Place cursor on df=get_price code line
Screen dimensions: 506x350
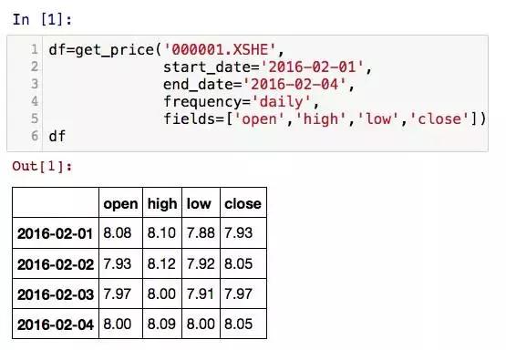(166, 50)
